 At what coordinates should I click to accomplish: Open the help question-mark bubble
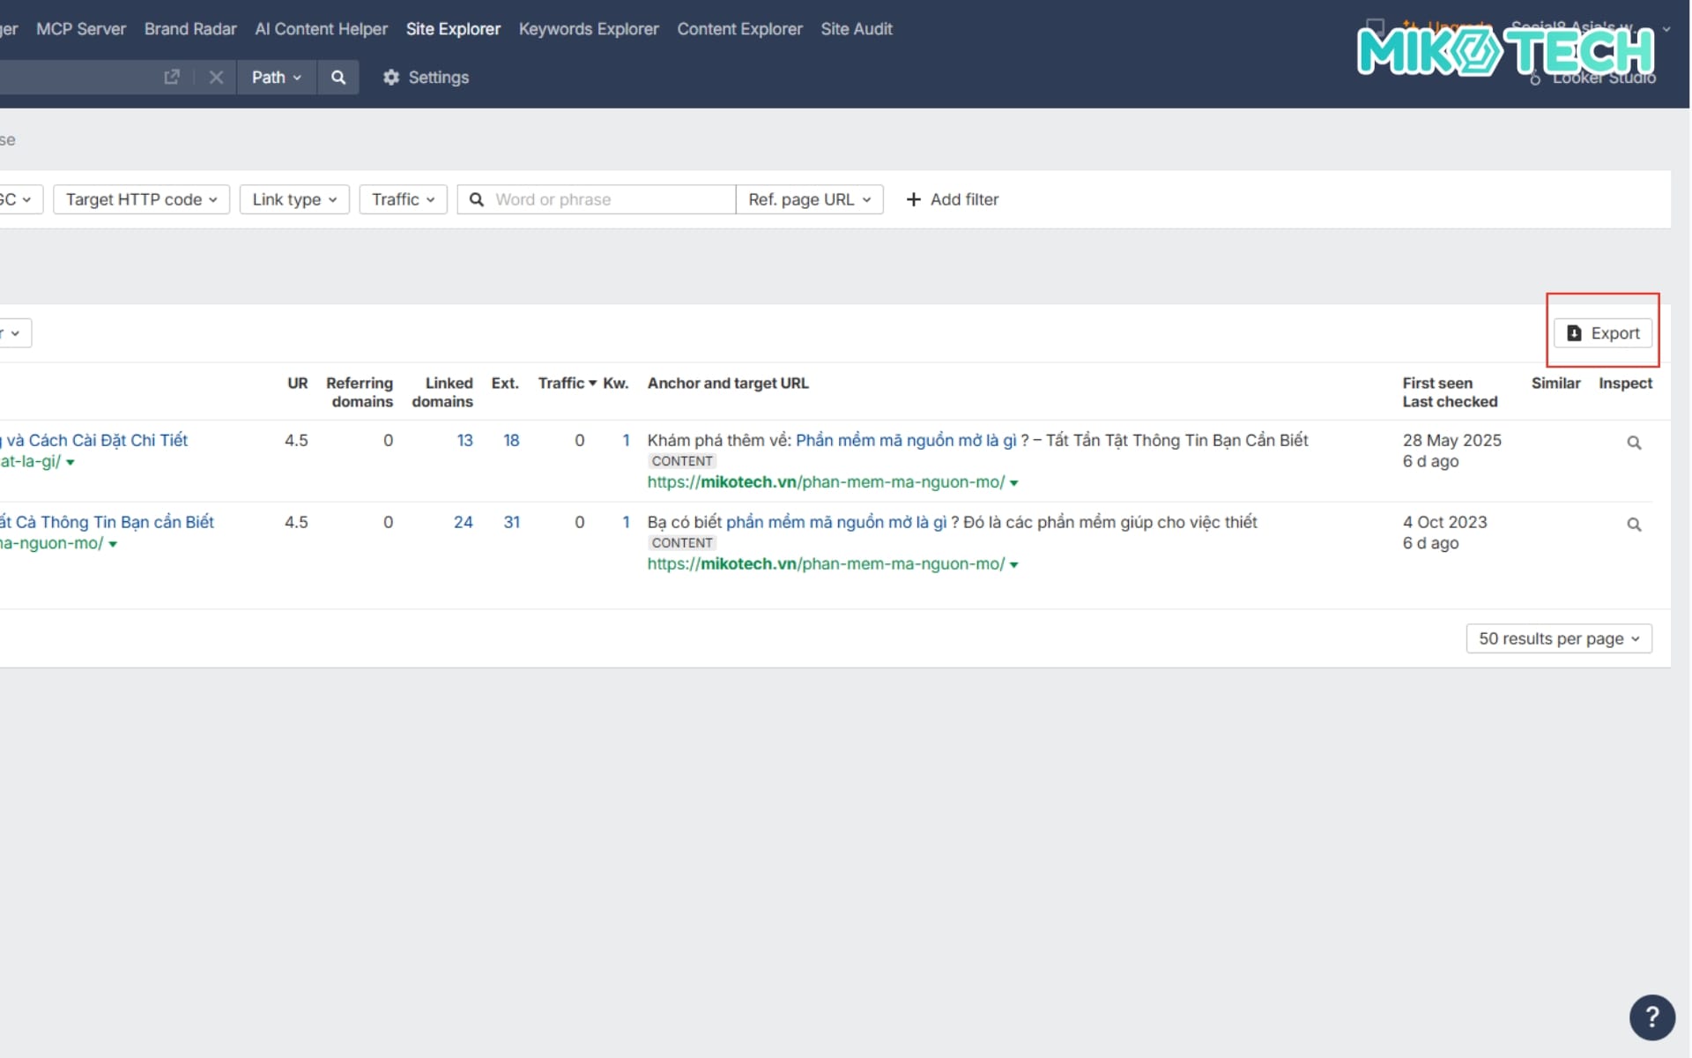(x=1651, y=1017)
